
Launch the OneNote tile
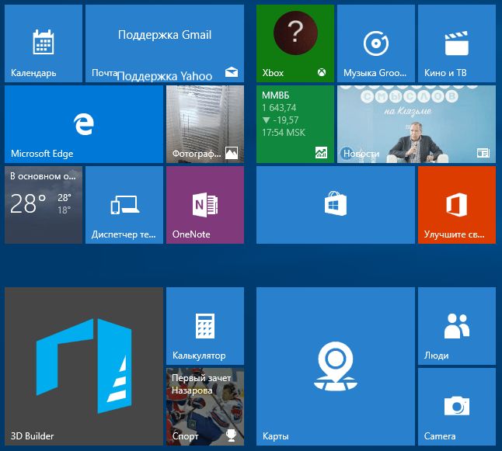tap(205, 205)
